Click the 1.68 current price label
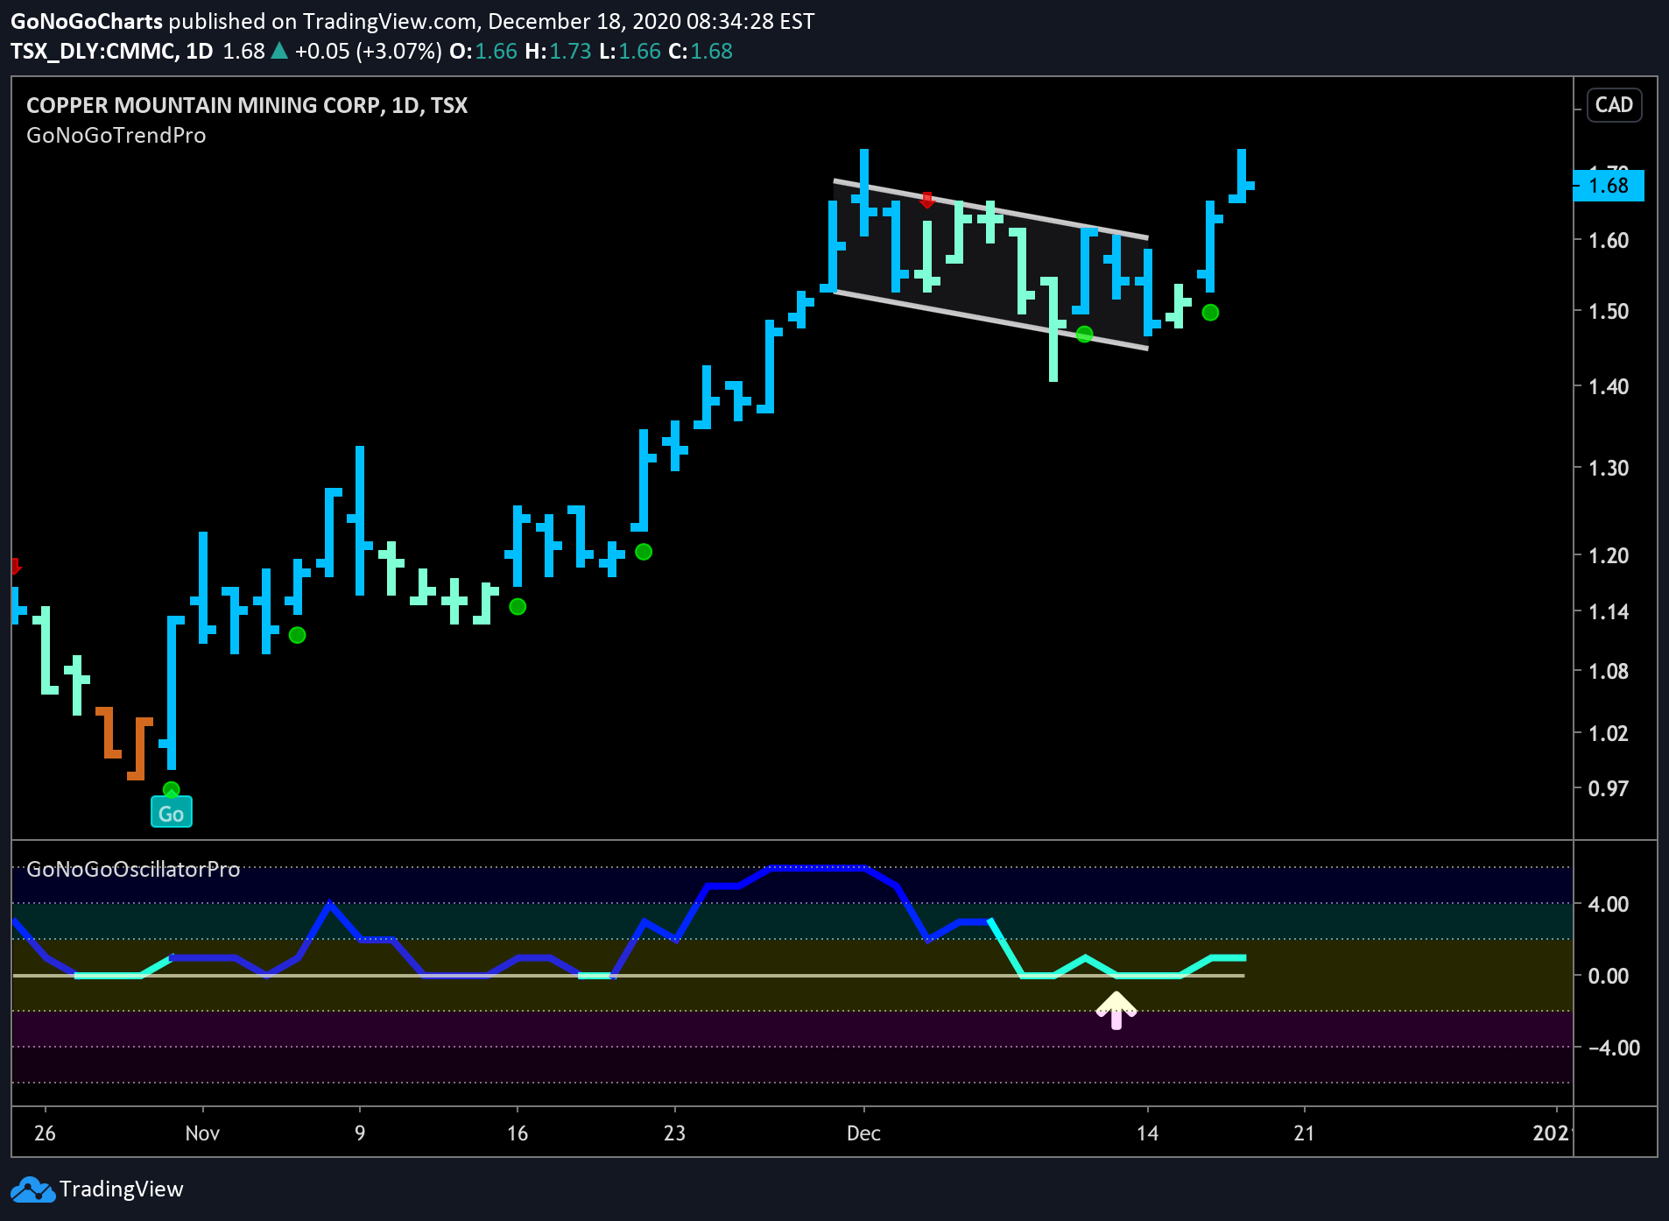This screenshot has width=1669, height=1221. pyautogui.click(x=1608, y=186)
